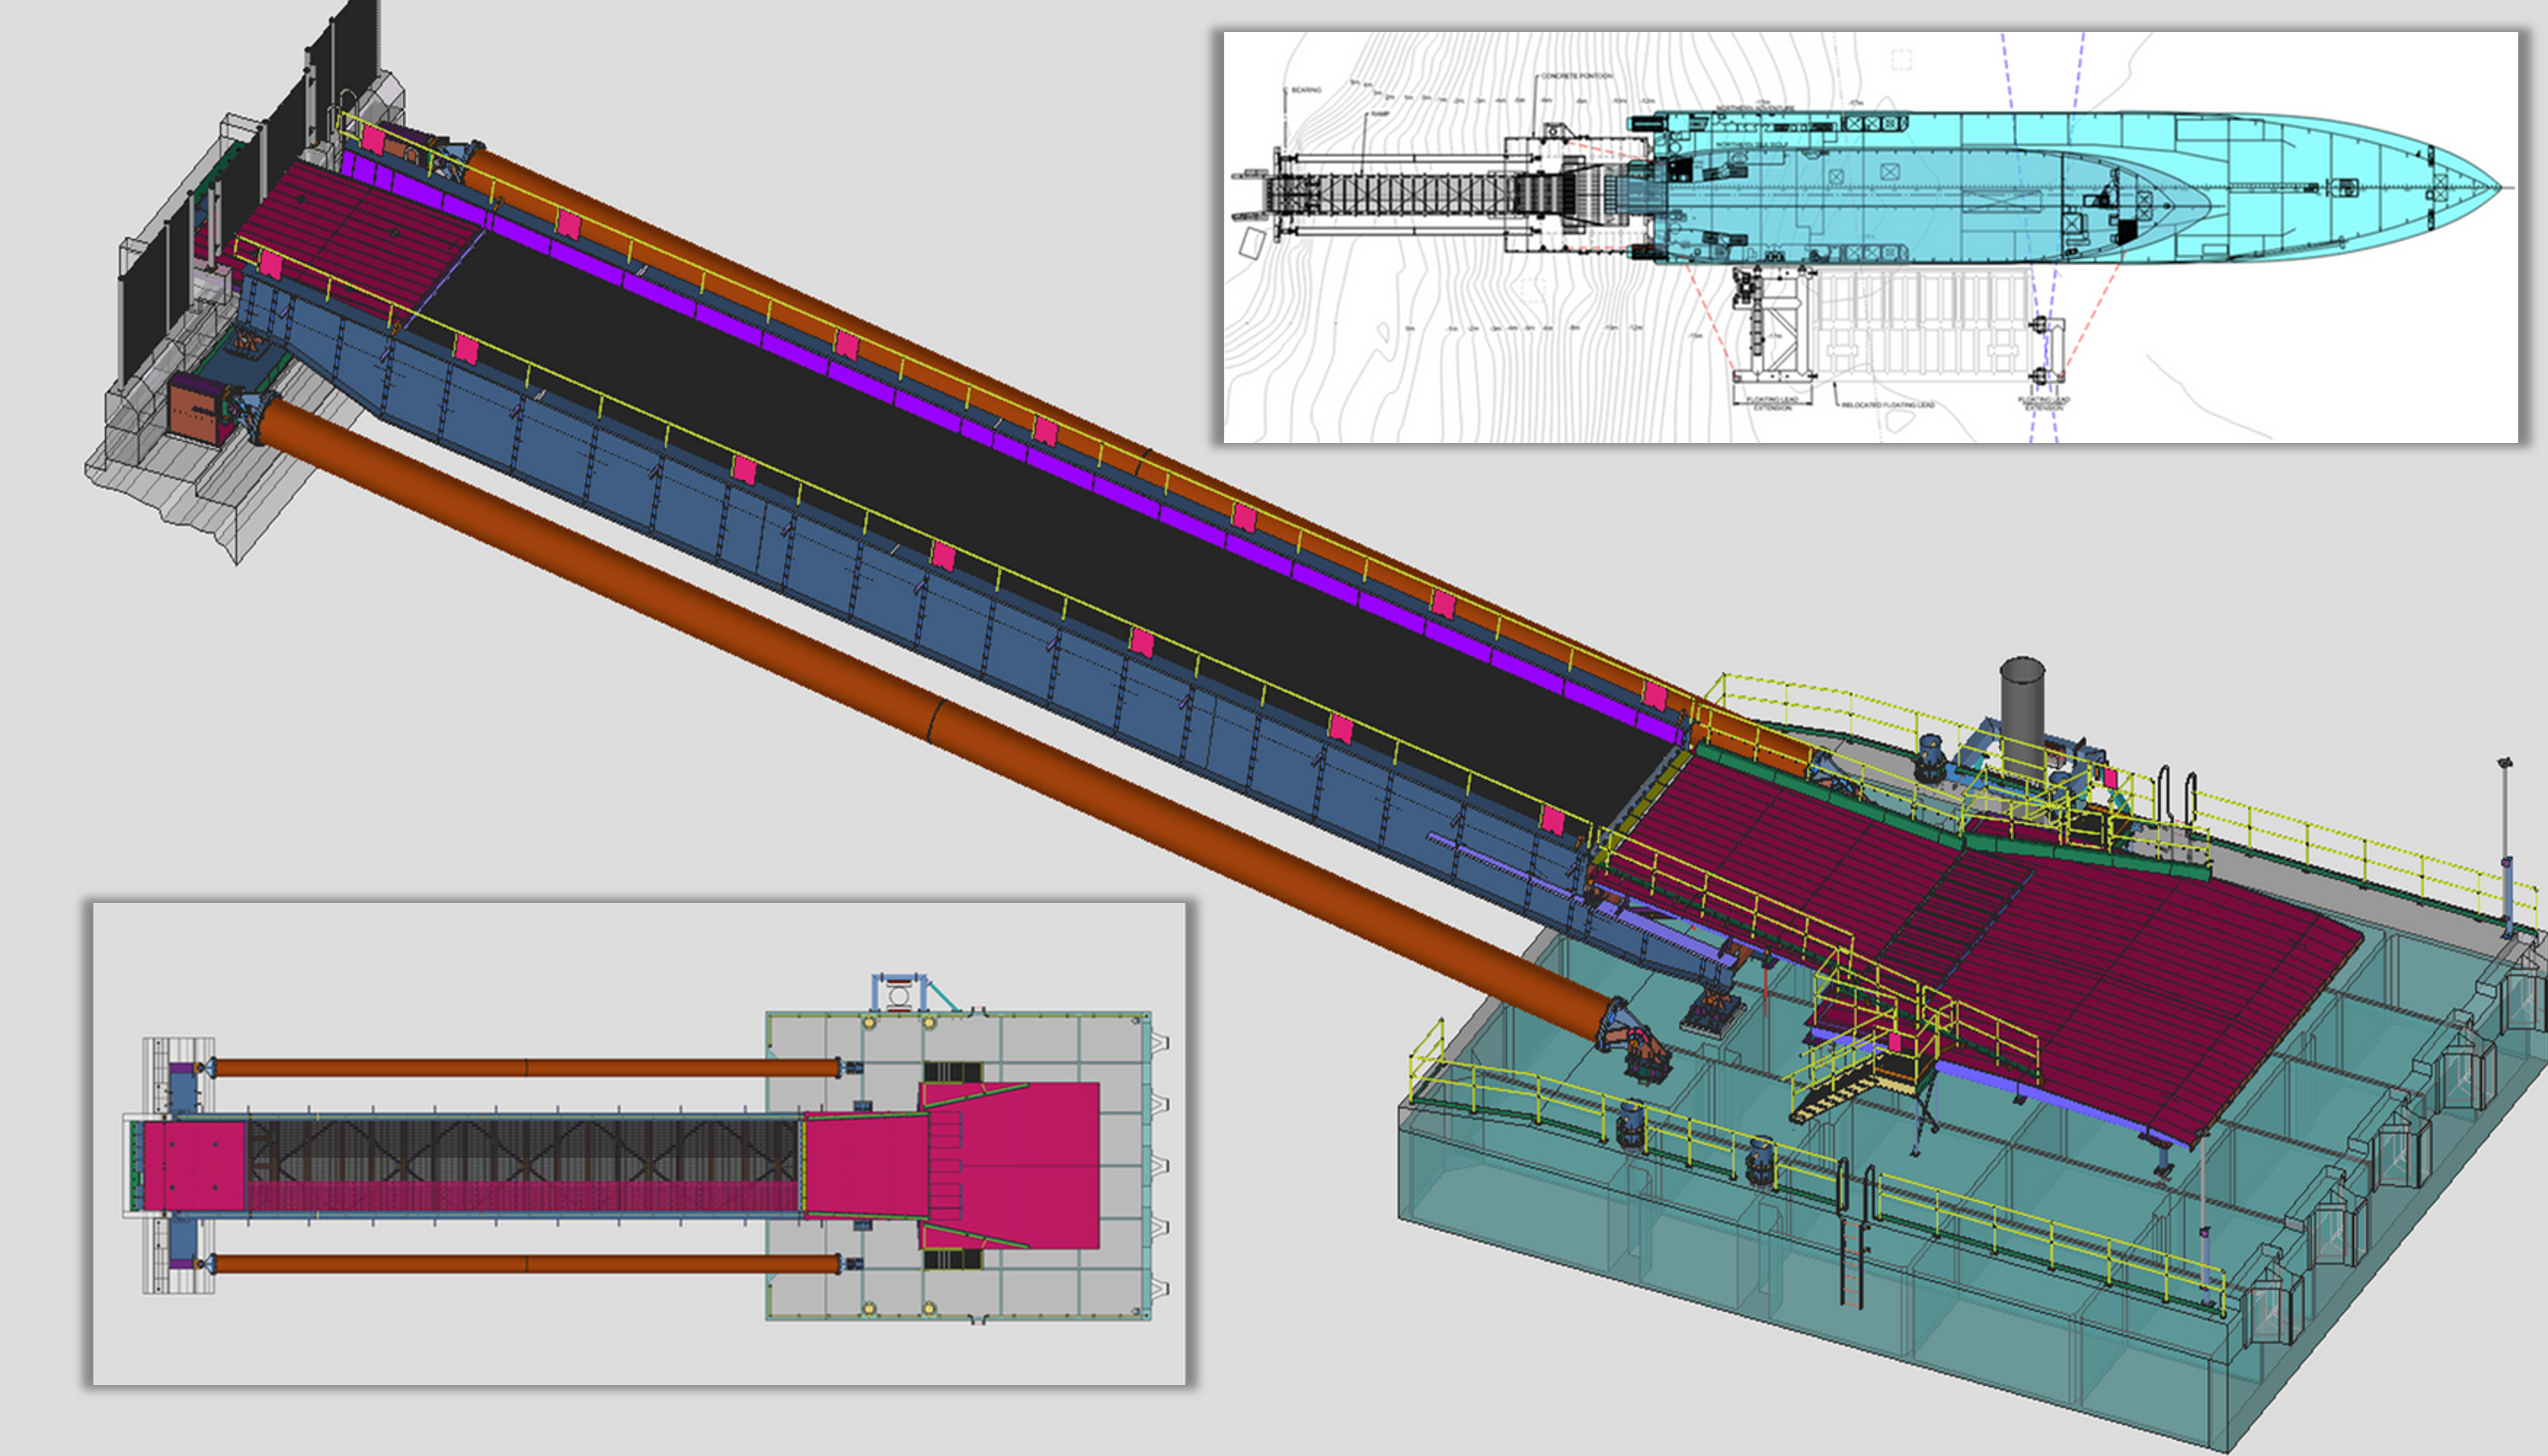2548x1456 pixels.
Task: Click the BEARING label in ship plan
Action: click(x=1306, y=90)
